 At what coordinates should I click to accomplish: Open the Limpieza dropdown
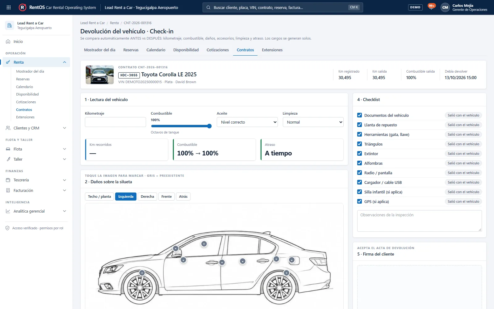point(313,122)
